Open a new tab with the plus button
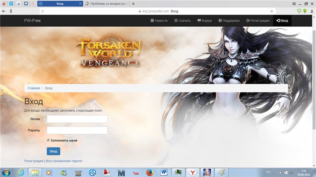316x177 pixels. point(133,4)
